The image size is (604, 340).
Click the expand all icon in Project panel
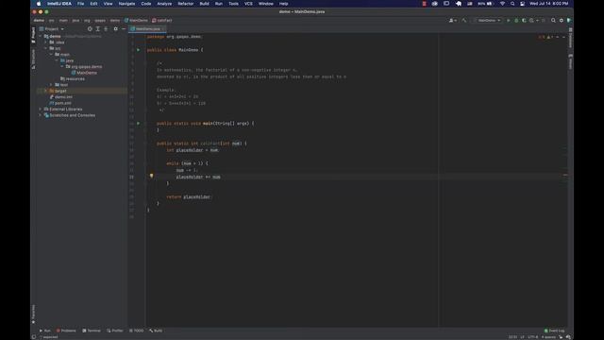pos(98,29)
